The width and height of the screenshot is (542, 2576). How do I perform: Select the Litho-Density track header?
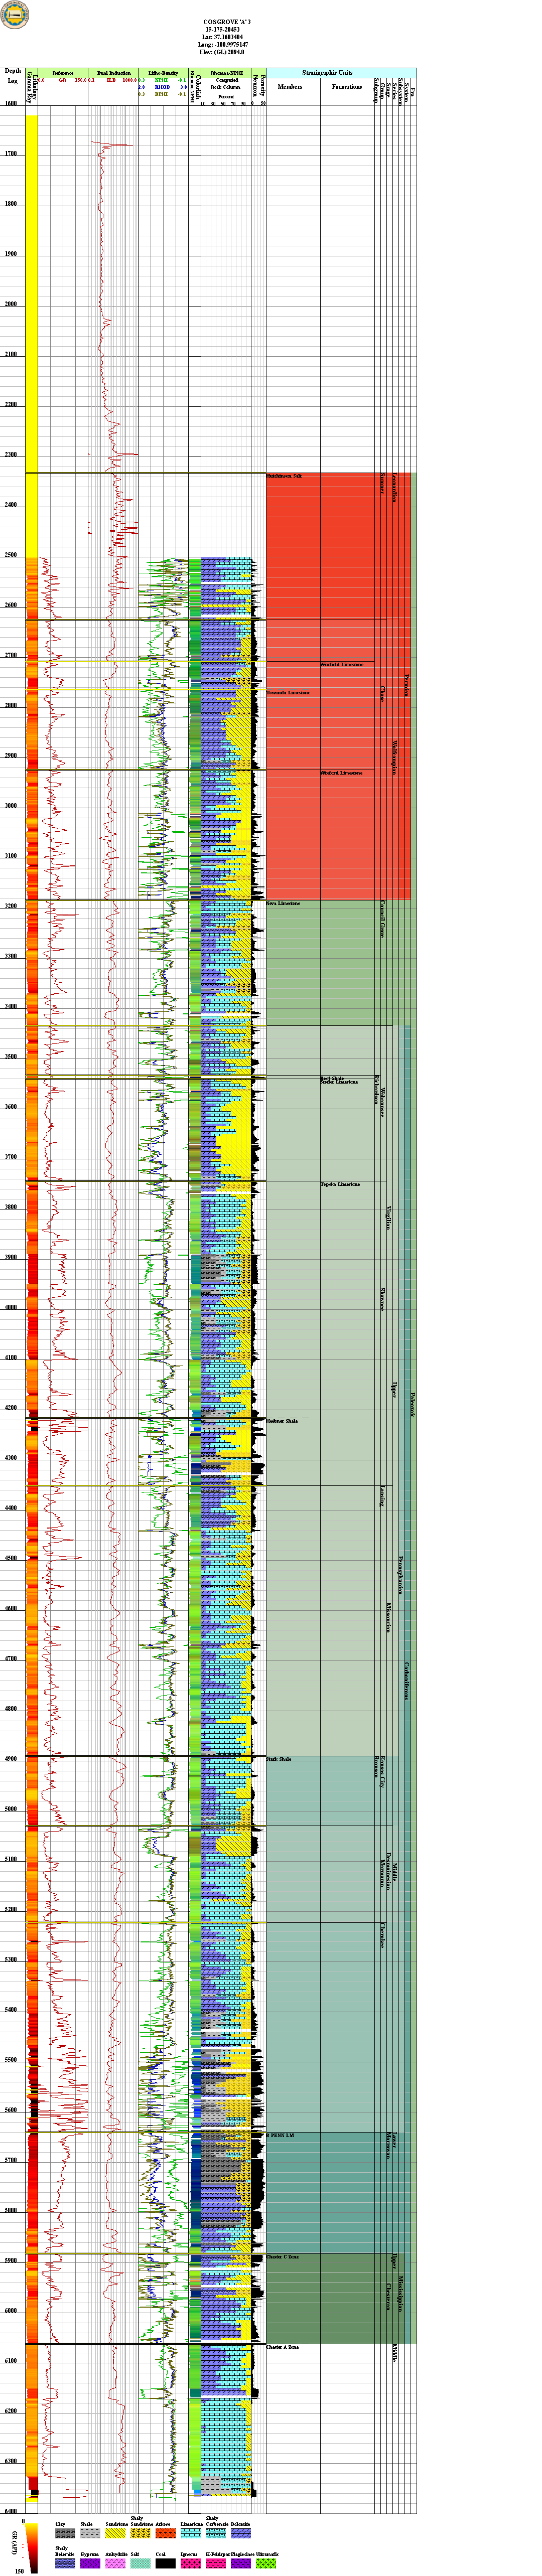pyautogui.click(x=163, y=73)
